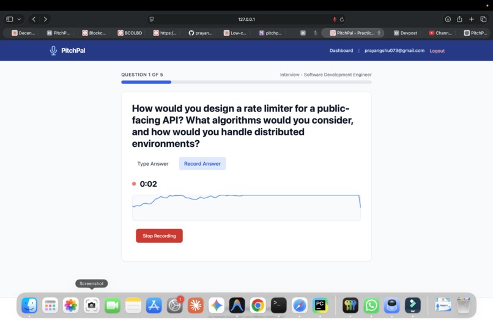Image resolution: width=493 pixels, height=320 pixels.
Task: Open WhatsApp from the dock
Action: (x=371, y=305)
